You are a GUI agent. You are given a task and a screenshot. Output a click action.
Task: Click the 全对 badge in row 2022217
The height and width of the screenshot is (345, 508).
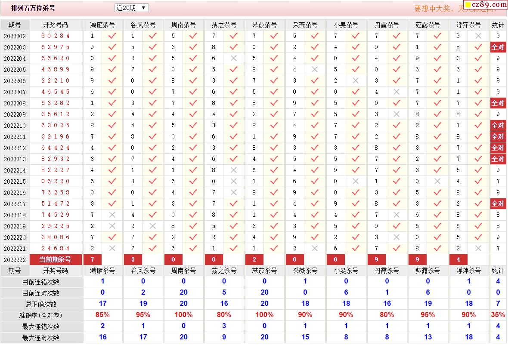click(498, 204)
